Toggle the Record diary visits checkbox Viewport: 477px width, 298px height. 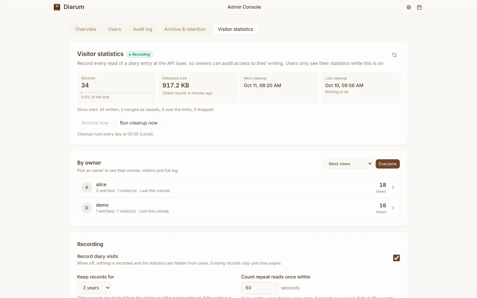(396, 258)
